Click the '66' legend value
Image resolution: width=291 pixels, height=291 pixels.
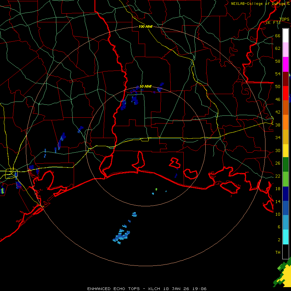tap(278, 36)
